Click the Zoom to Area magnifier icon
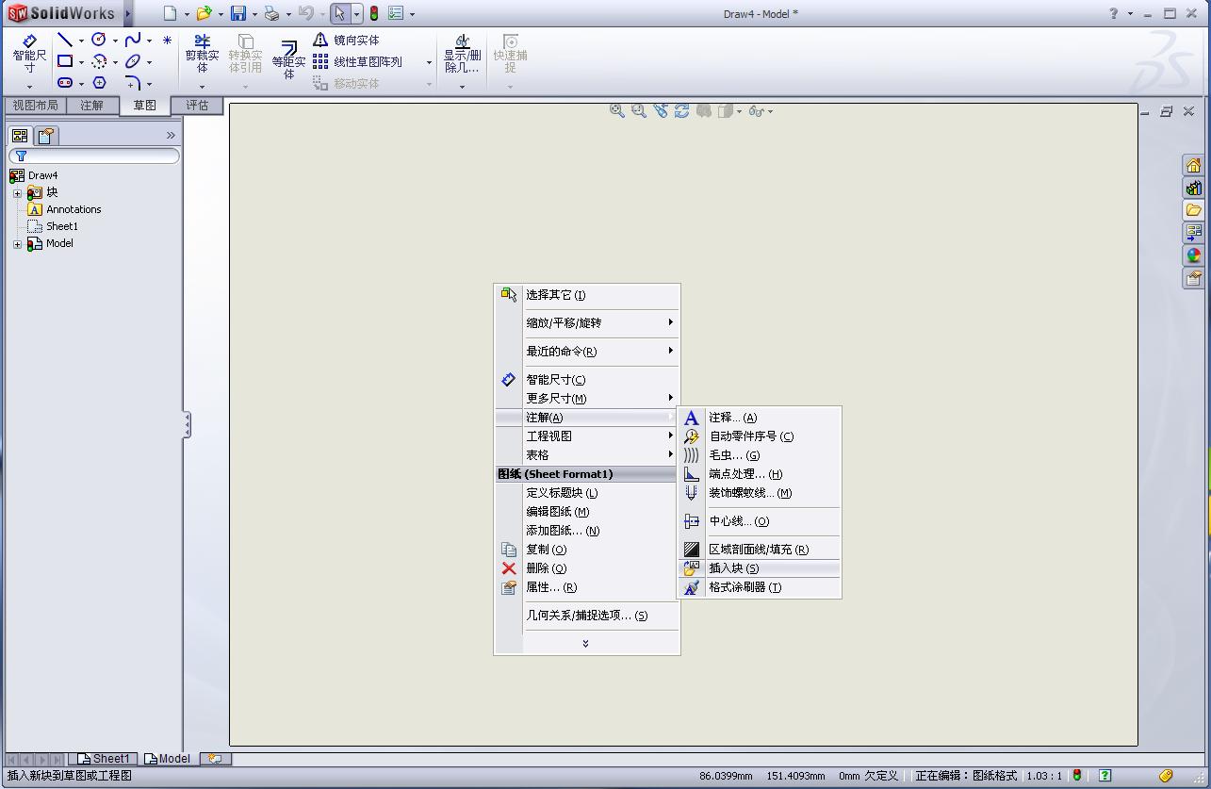 639,110
